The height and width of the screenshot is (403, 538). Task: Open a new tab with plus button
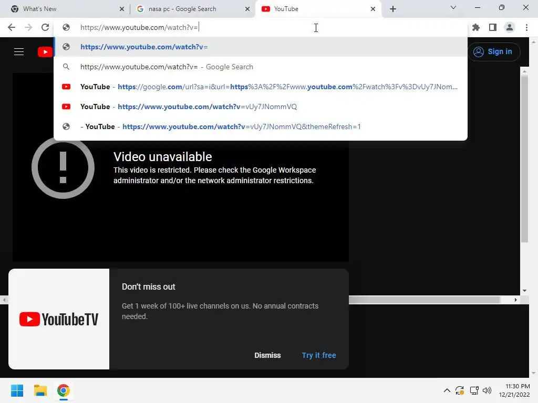coord(393,9)
